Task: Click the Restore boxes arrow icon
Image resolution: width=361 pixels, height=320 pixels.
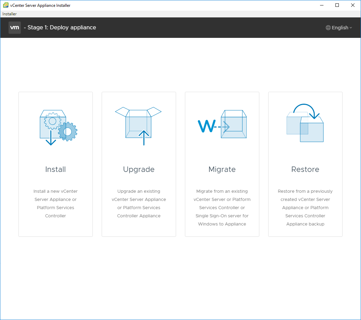Action: 305,123
